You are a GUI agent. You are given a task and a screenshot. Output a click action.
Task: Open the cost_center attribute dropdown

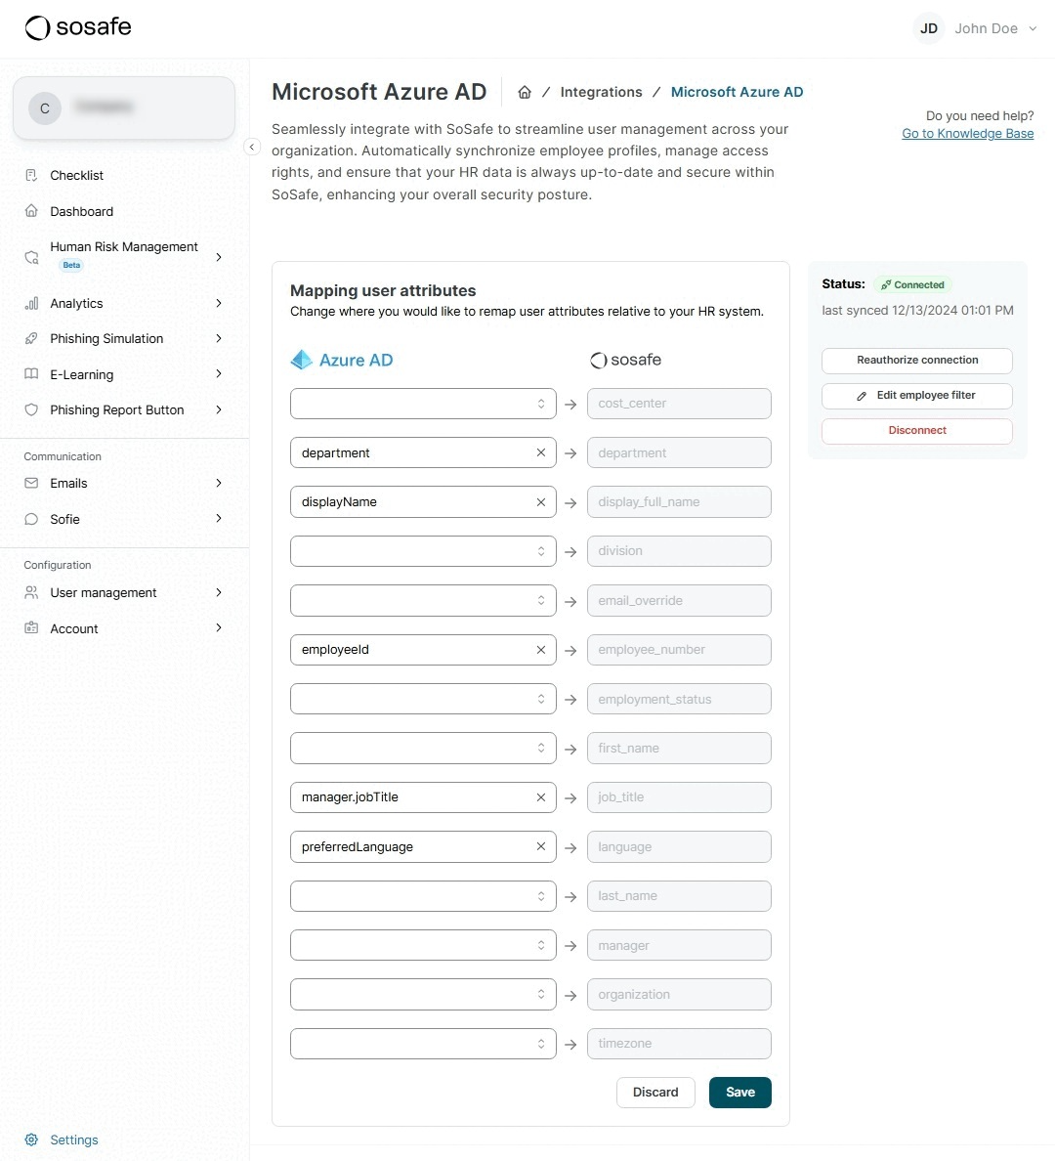423,404
